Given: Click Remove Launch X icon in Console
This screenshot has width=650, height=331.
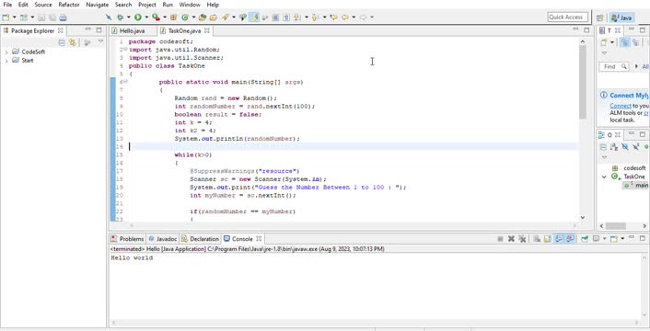Looking at the screenshot, I should point(511,239).
